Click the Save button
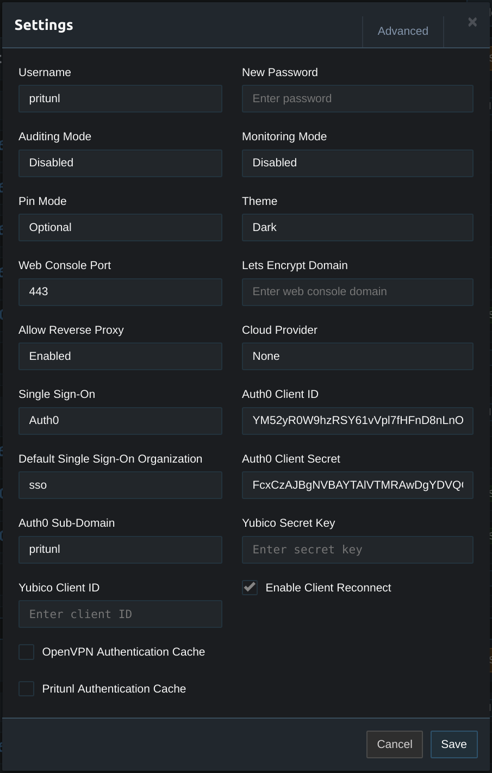 tap(453, 744)
